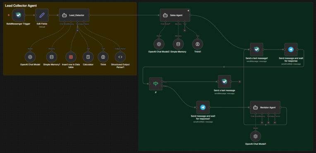Open the Simple Memory node under Sales Agent
316x153 pixels.
click(x=178, y=44)
